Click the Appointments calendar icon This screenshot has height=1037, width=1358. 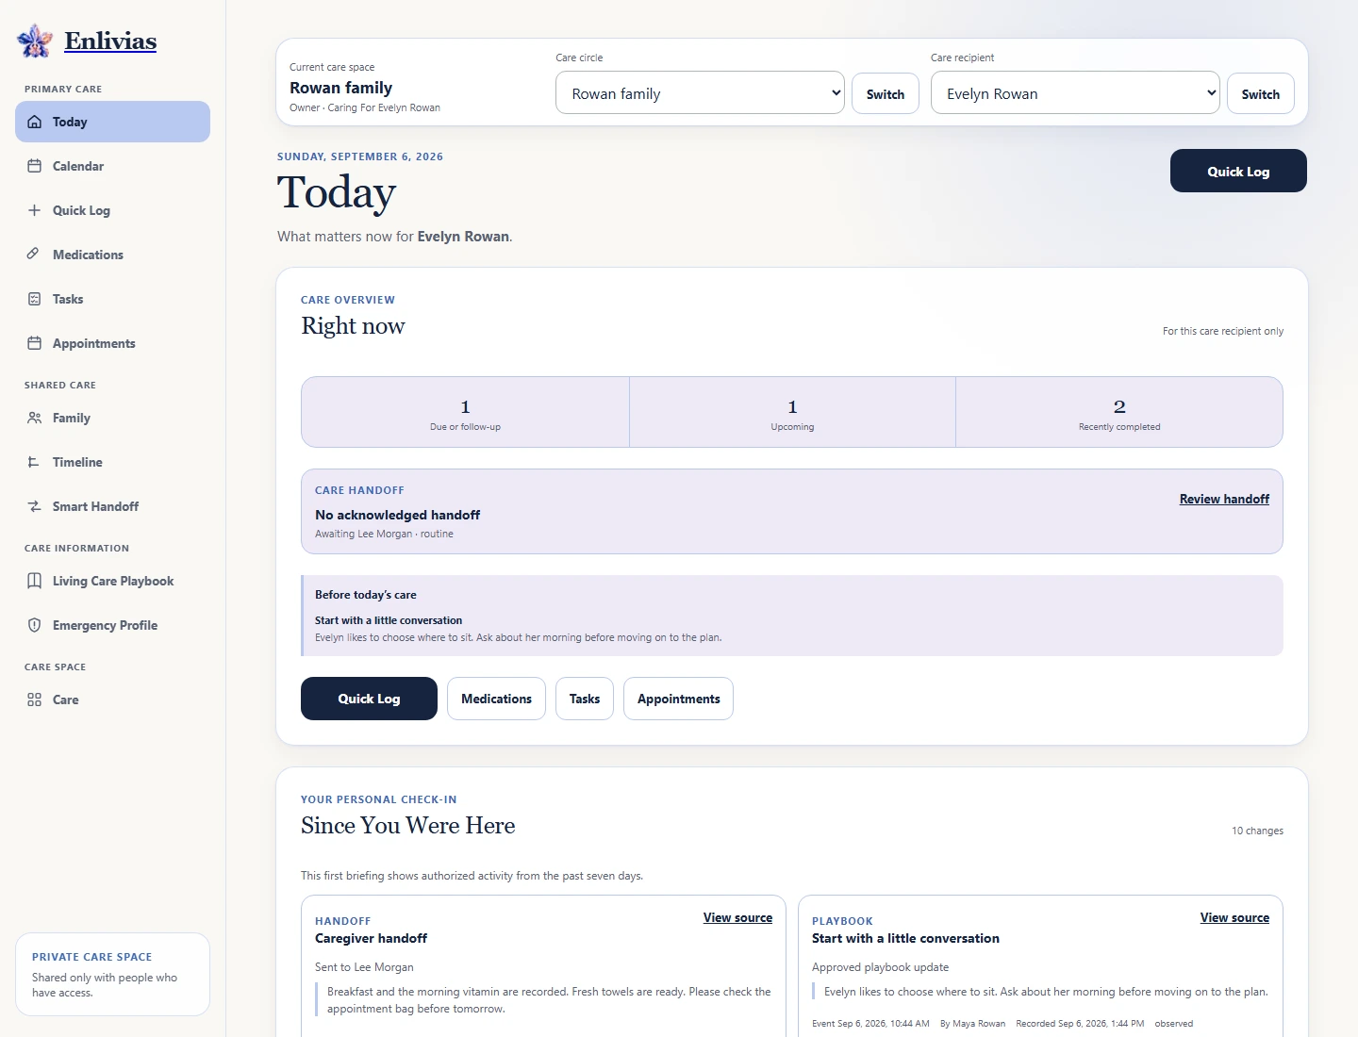point(35,343)
